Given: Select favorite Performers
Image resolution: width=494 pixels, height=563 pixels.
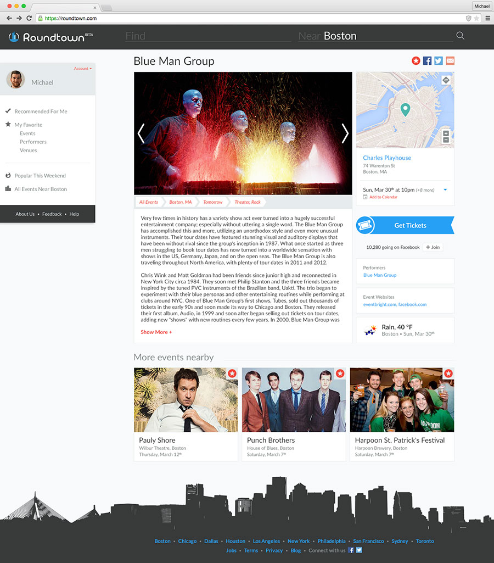Looking at the screenshot, I should 33,142.
